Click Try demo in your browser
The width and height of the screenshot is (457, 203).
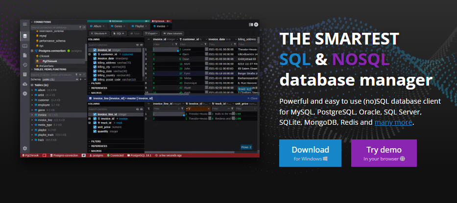click(384, 153)
